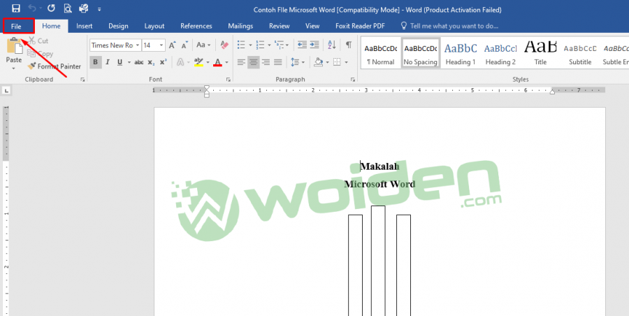The image size is (629, 316).
Task: Click the tab selector at ruler corner
Action: [6, 91]
